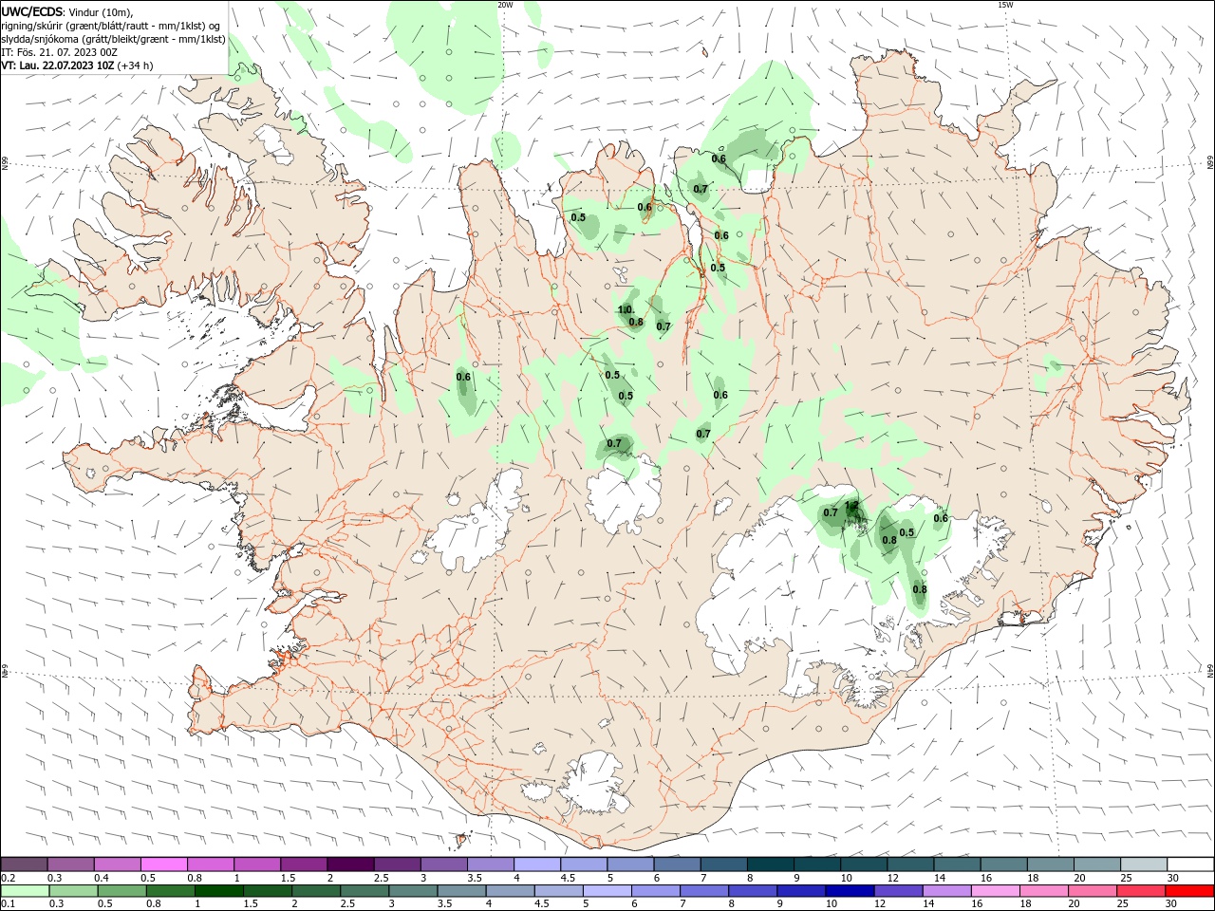This screenshot has height=911, width=1215.
Task: Select the lilac 14–16 rain legend swatch
Action: coord(946,891)
